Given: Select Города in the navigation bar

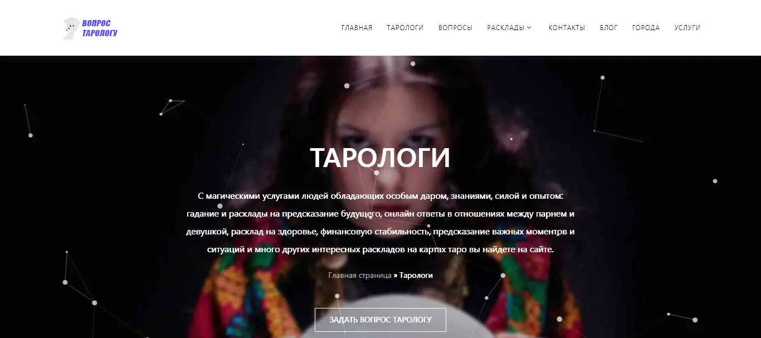Looking at the screenshot, I should point(646,28).
